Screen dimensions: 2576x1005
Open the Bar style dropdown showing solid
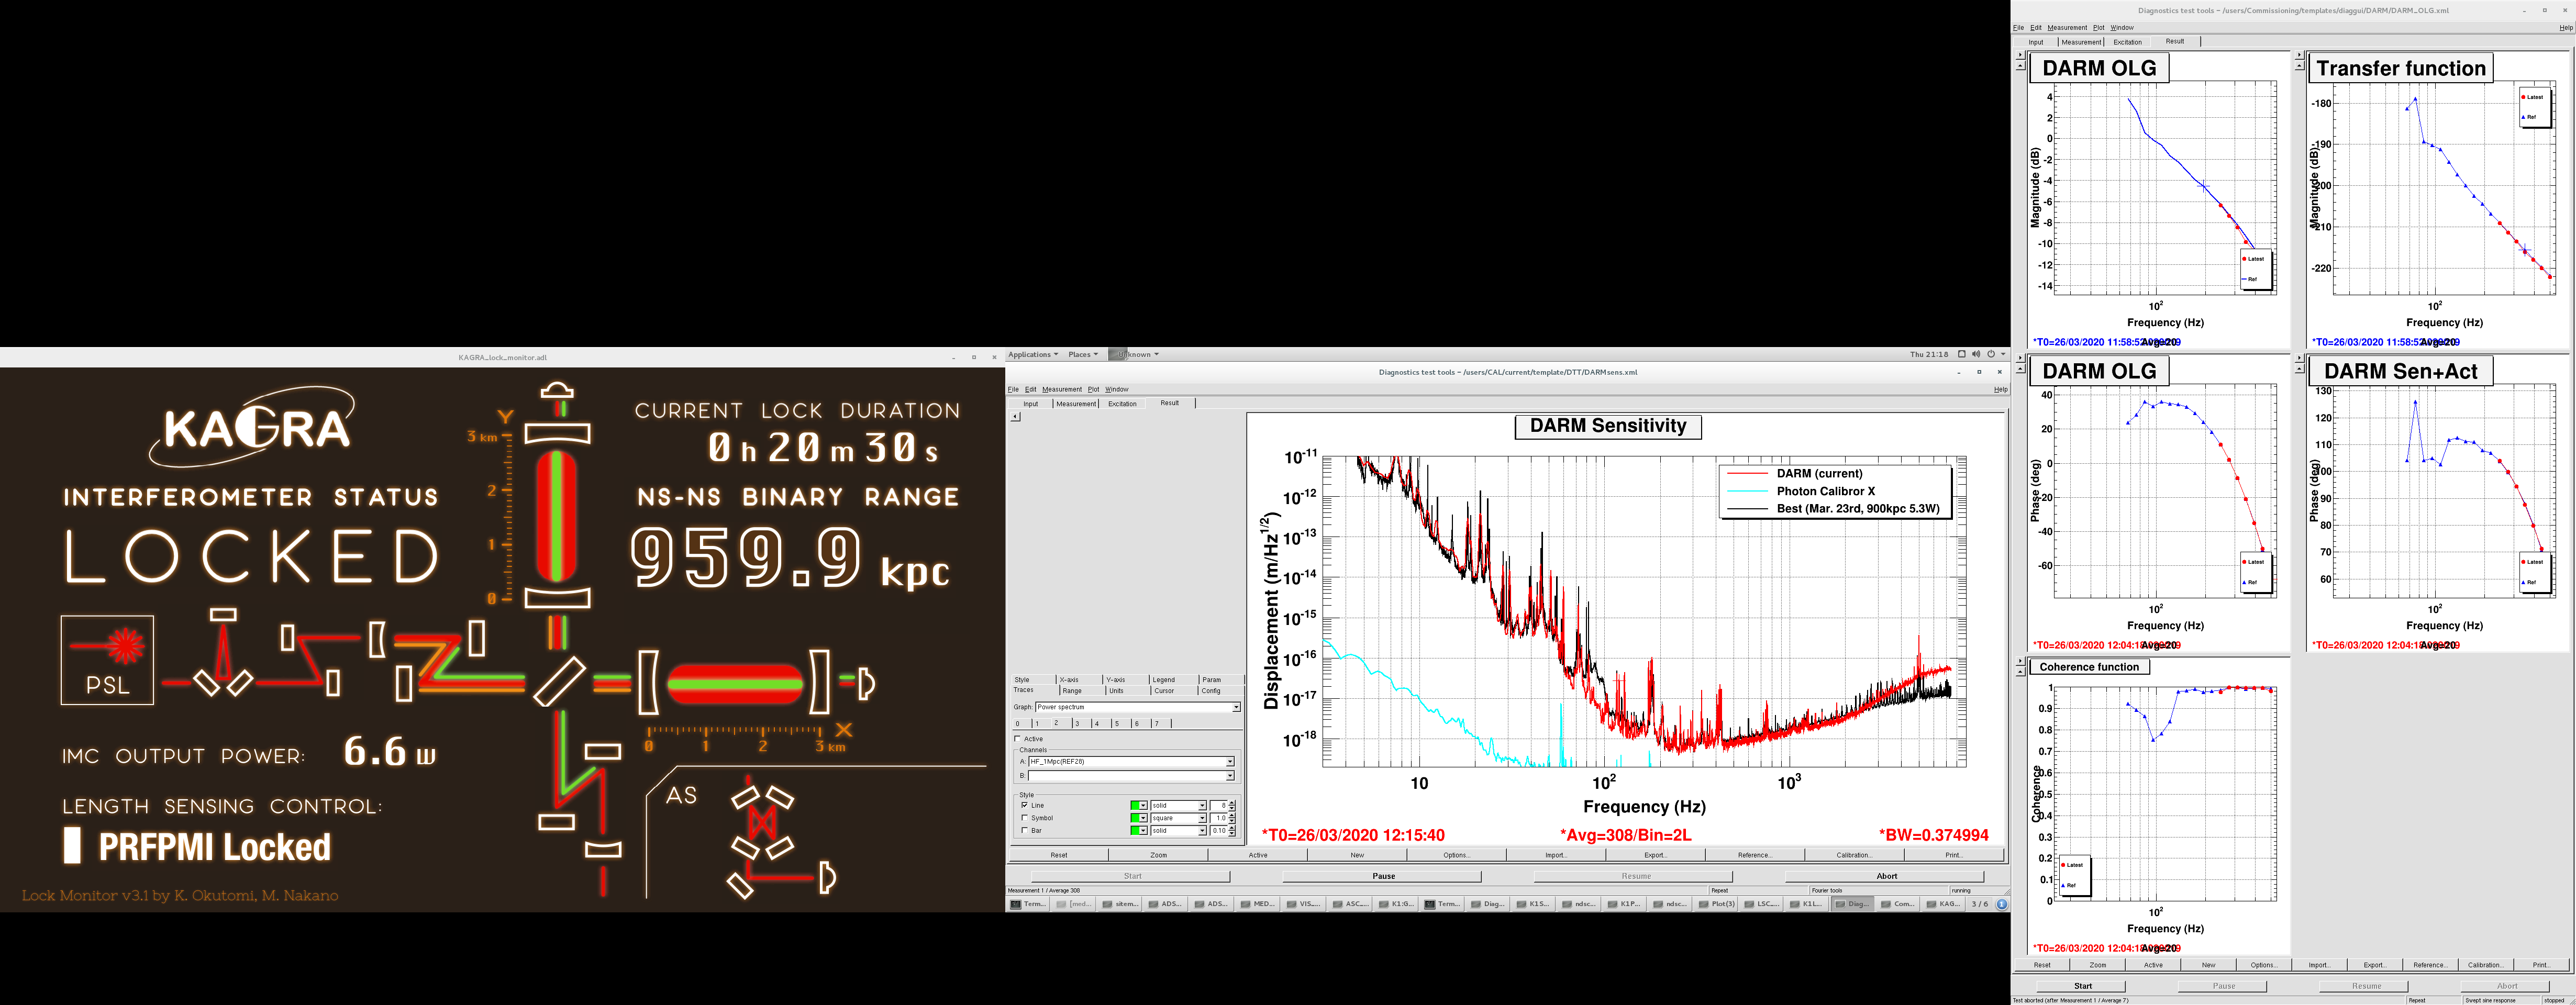[1178, 830]
